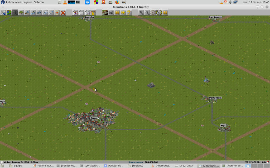Click the 200,000.00€ balance in status bar

coord(151,162)
